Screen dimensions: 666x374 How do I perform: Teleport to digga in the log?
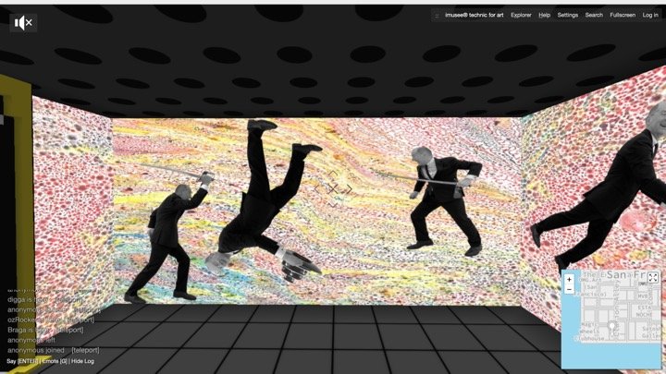69,299
